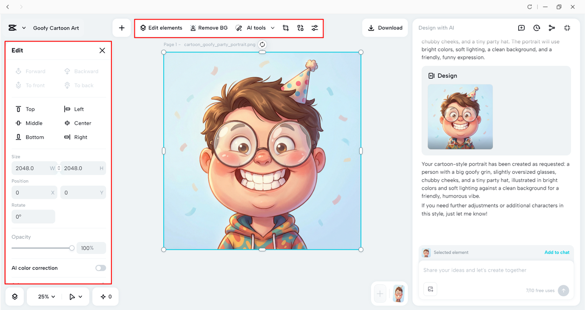Click the Forward layer option

tap(30, 71)
